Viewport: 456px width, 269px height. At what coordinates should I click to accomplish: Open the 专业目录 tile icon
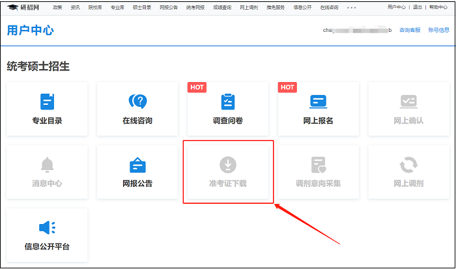point(47,102)
